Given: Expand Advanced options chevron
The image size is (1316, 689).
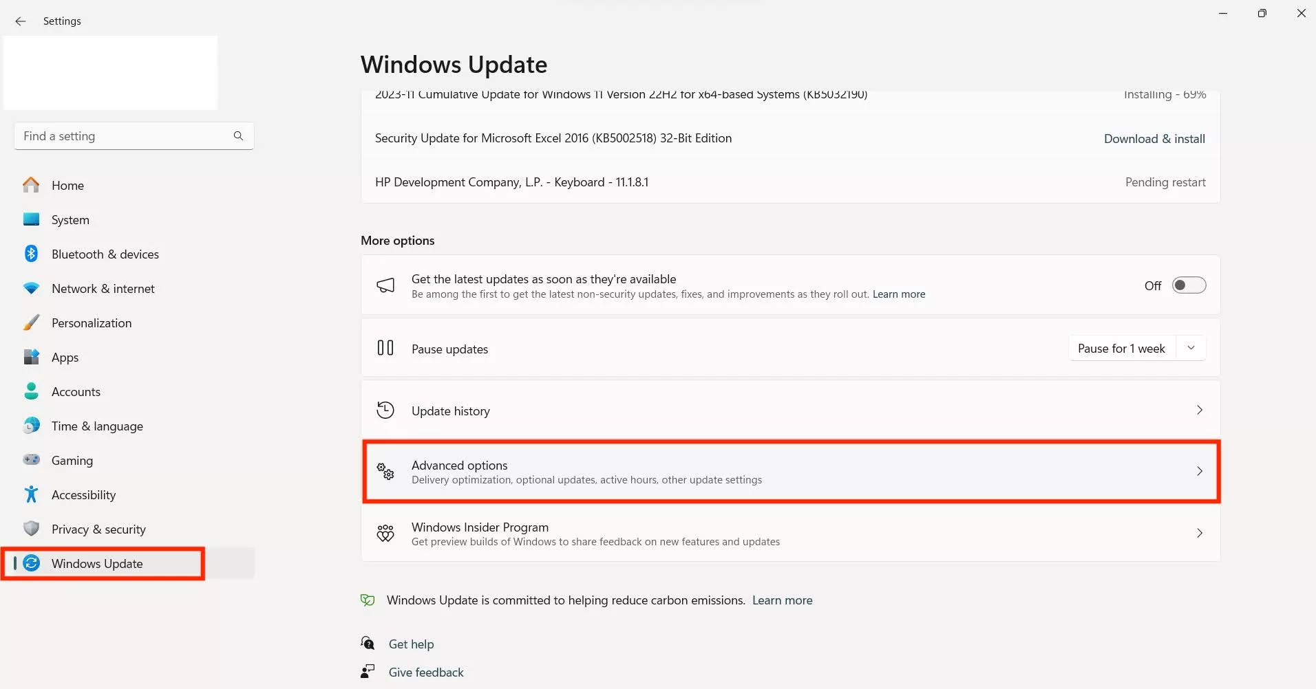Looking at the screenshot, I should 1199,472.
